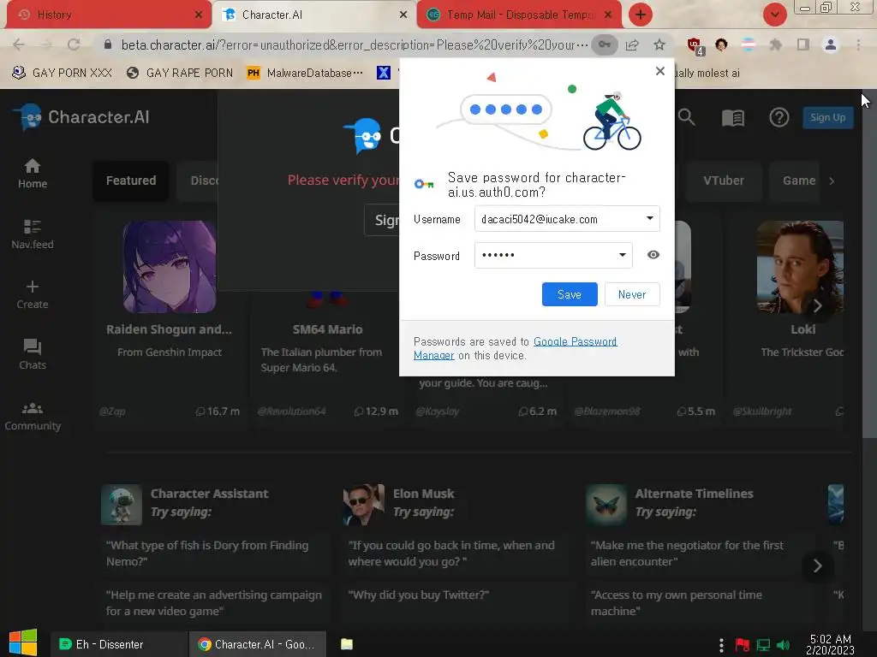The image size is (877, 657).
Task: Open the Chrome profile icon
Action: (831, 44)
